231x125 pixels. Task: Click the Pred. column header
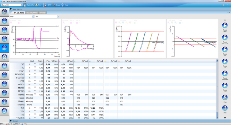[x=40, y=61]
